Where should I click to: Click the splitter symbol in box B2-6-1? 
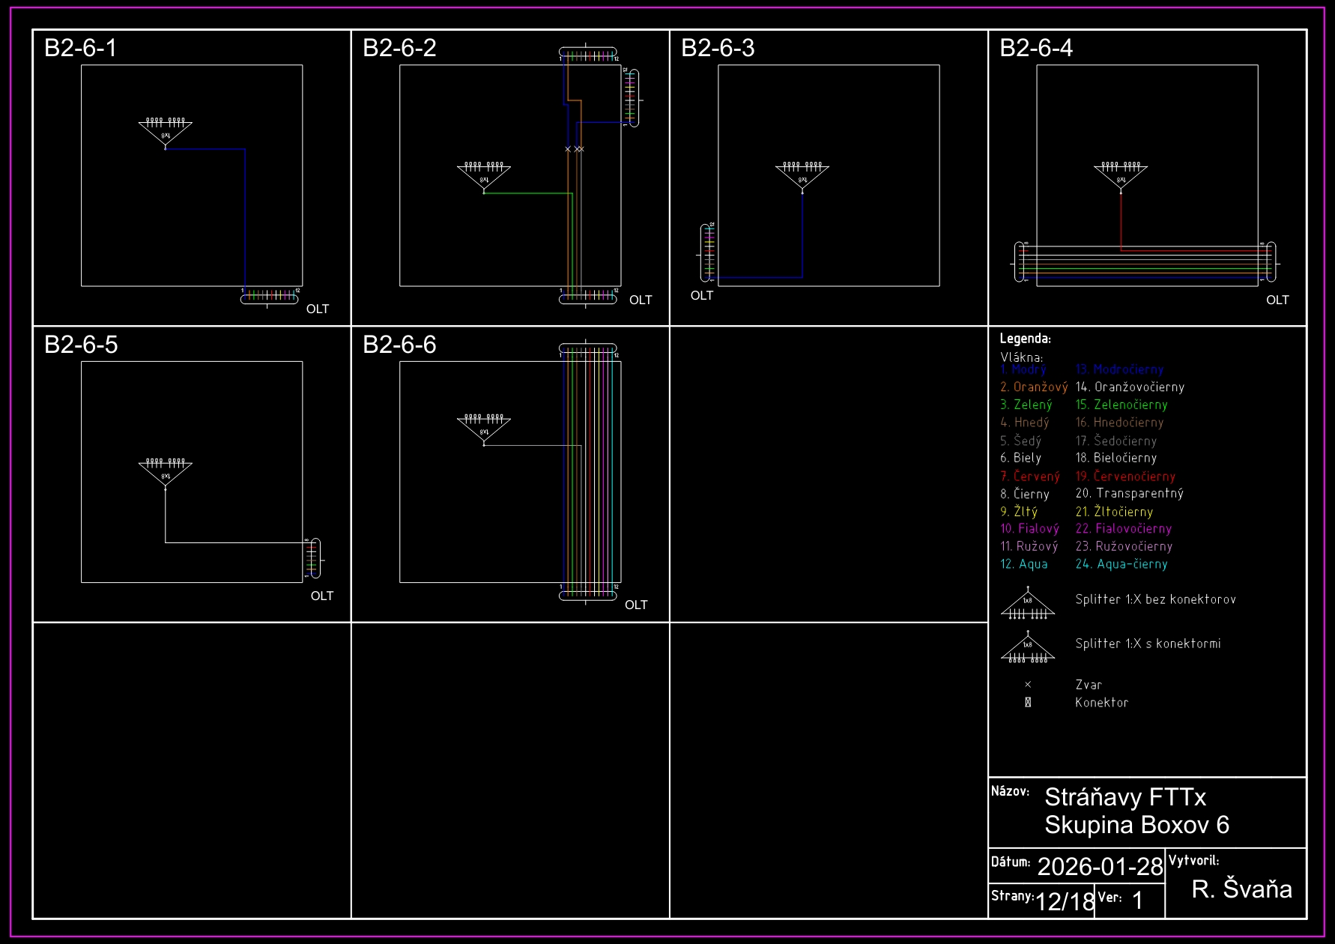165,132
